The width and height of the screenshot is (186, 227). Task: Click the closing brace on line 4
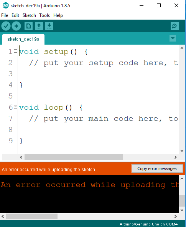click(x=21, y=85)
